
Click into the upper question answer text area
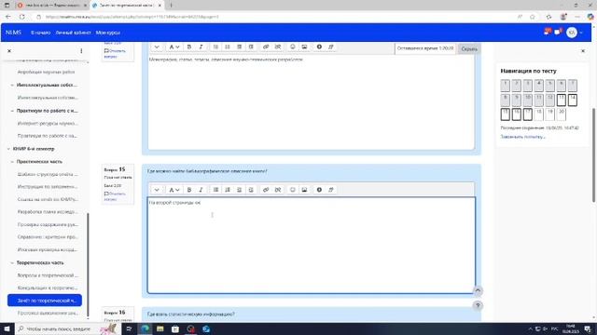point(311,101)
